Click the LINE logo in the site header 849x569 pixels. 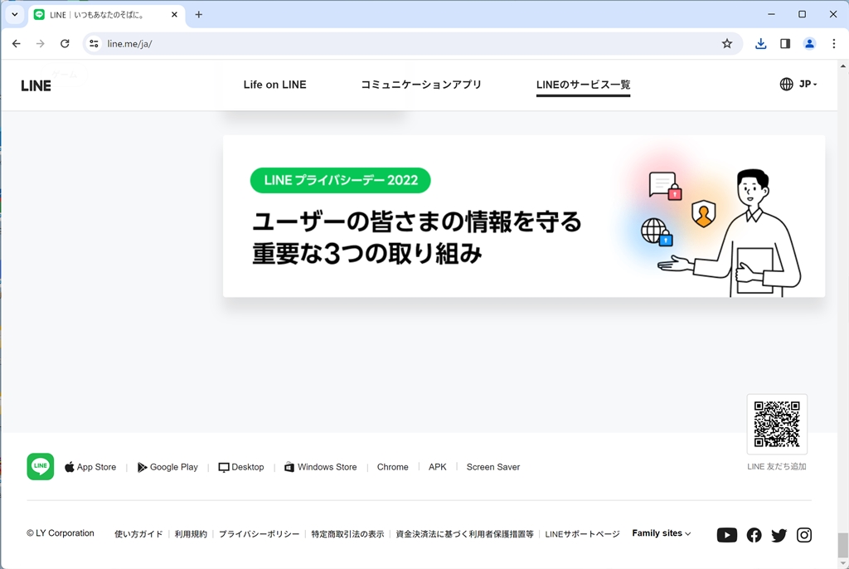pos(36,85)
